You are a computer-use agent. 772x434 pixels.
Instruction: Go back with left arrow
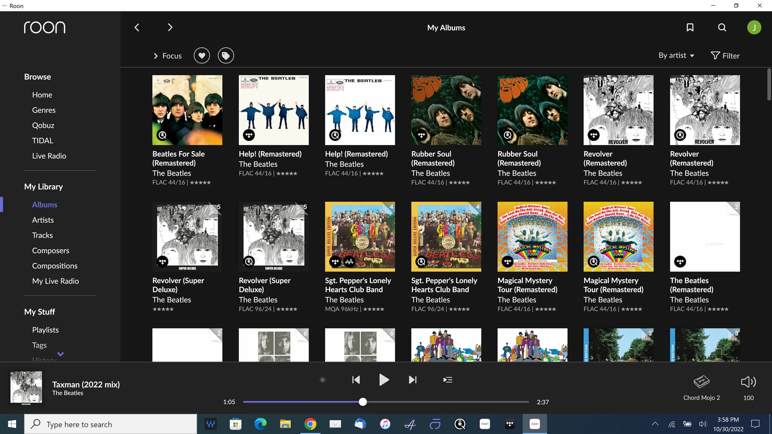137,27
